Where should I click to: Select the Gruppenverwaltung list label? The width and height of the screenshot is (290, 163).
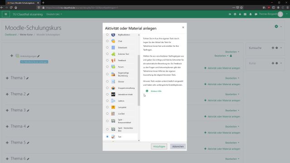point(126,88)
